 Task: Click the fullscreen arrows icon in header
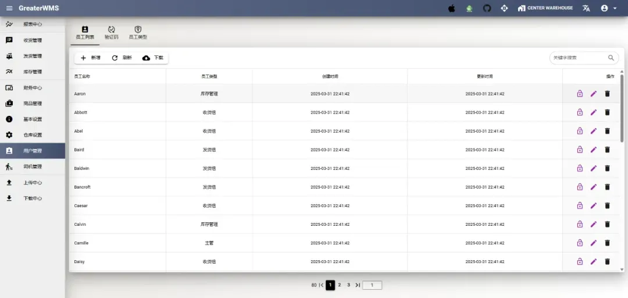(x=504, y=8)
